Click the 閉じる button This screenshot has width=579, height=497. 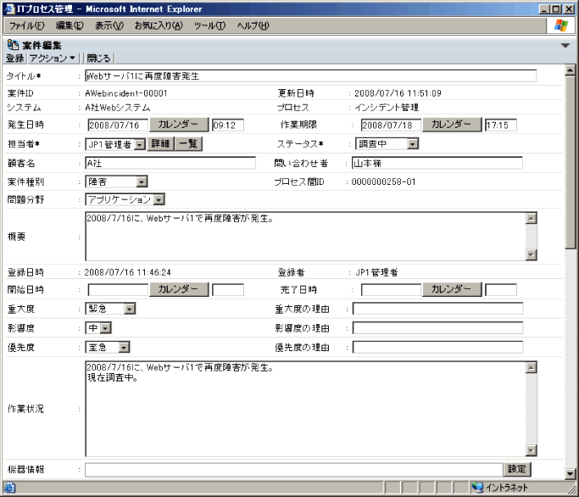[x=98, y=59]
